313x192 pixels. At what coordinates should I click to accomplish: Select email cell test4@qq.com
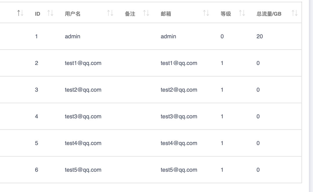coord(179,143)
